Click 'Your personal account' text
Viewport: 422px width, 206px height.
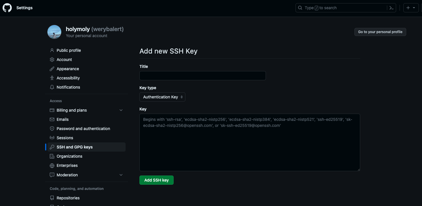pos(87,36)
